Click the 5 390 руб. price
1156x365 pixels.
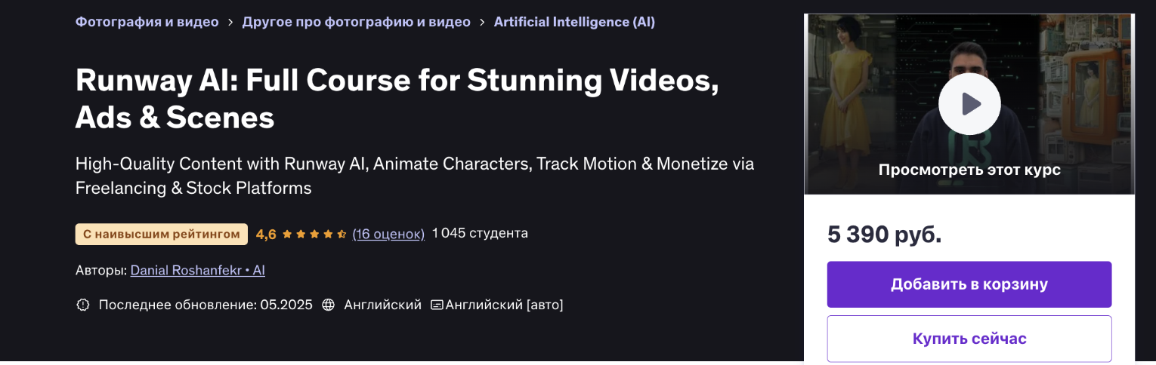tap(885, 235)
